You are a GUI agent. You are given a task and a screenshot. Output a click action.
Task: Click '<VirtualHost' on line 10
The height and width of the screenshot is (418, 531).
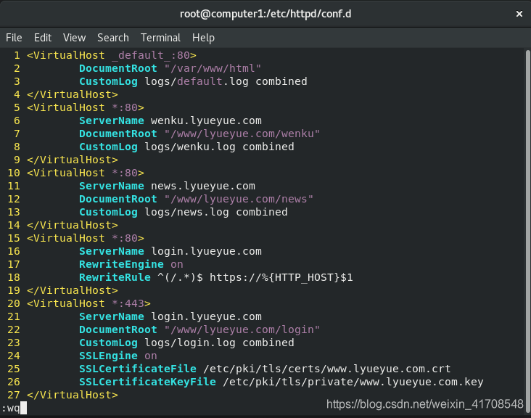[x=66, y=173]
